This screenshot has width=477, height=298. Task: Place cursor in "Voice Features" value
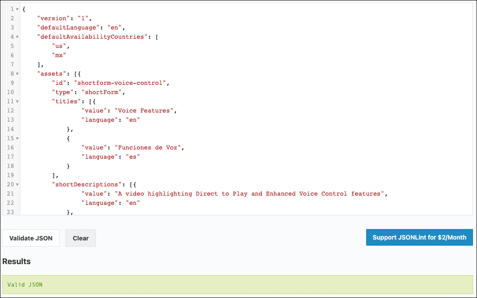pos(144,111)
